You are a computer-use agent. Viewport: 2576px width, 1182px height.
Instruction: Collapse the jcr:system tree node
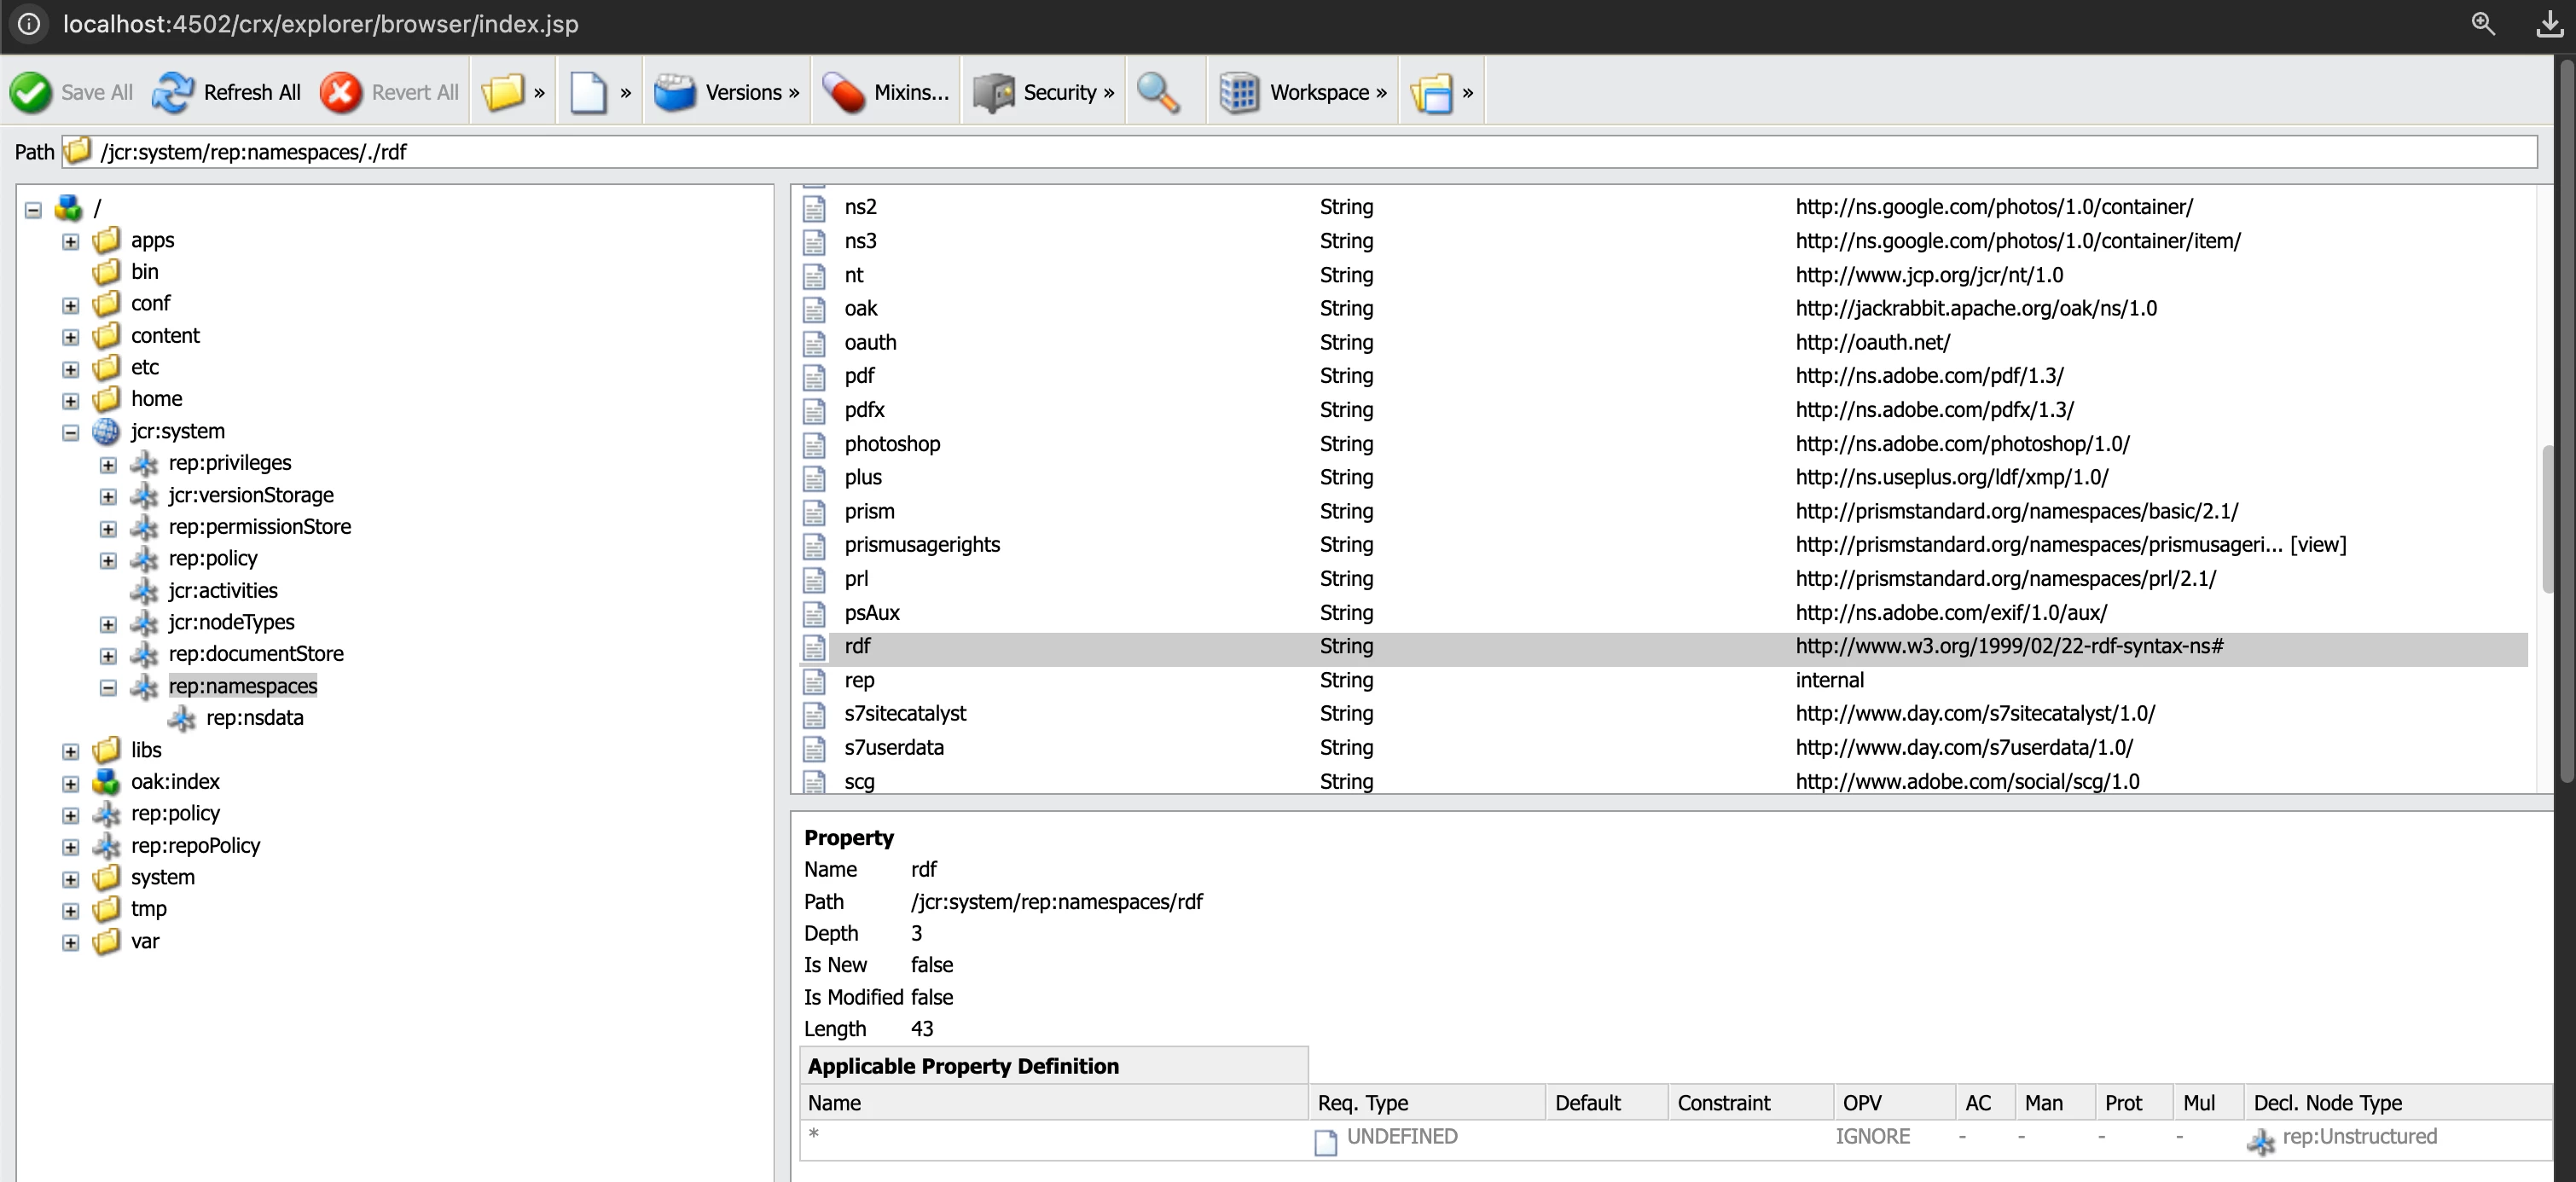(70, 432)
